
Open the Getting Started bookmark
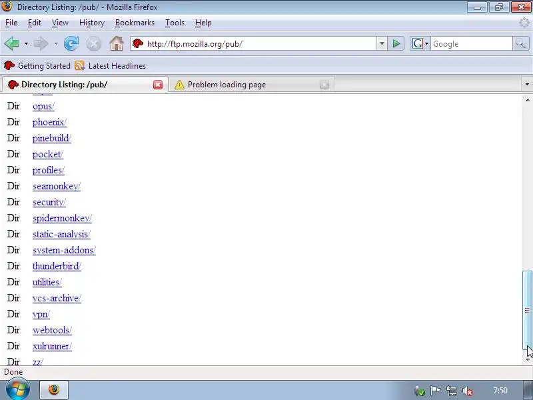click(37, 65)
